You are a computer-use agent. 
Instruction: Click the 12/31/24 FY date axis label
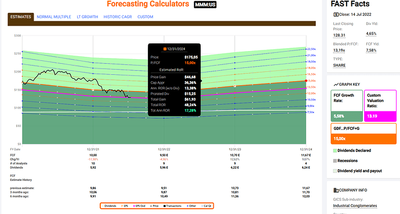[x=306, y=149]
